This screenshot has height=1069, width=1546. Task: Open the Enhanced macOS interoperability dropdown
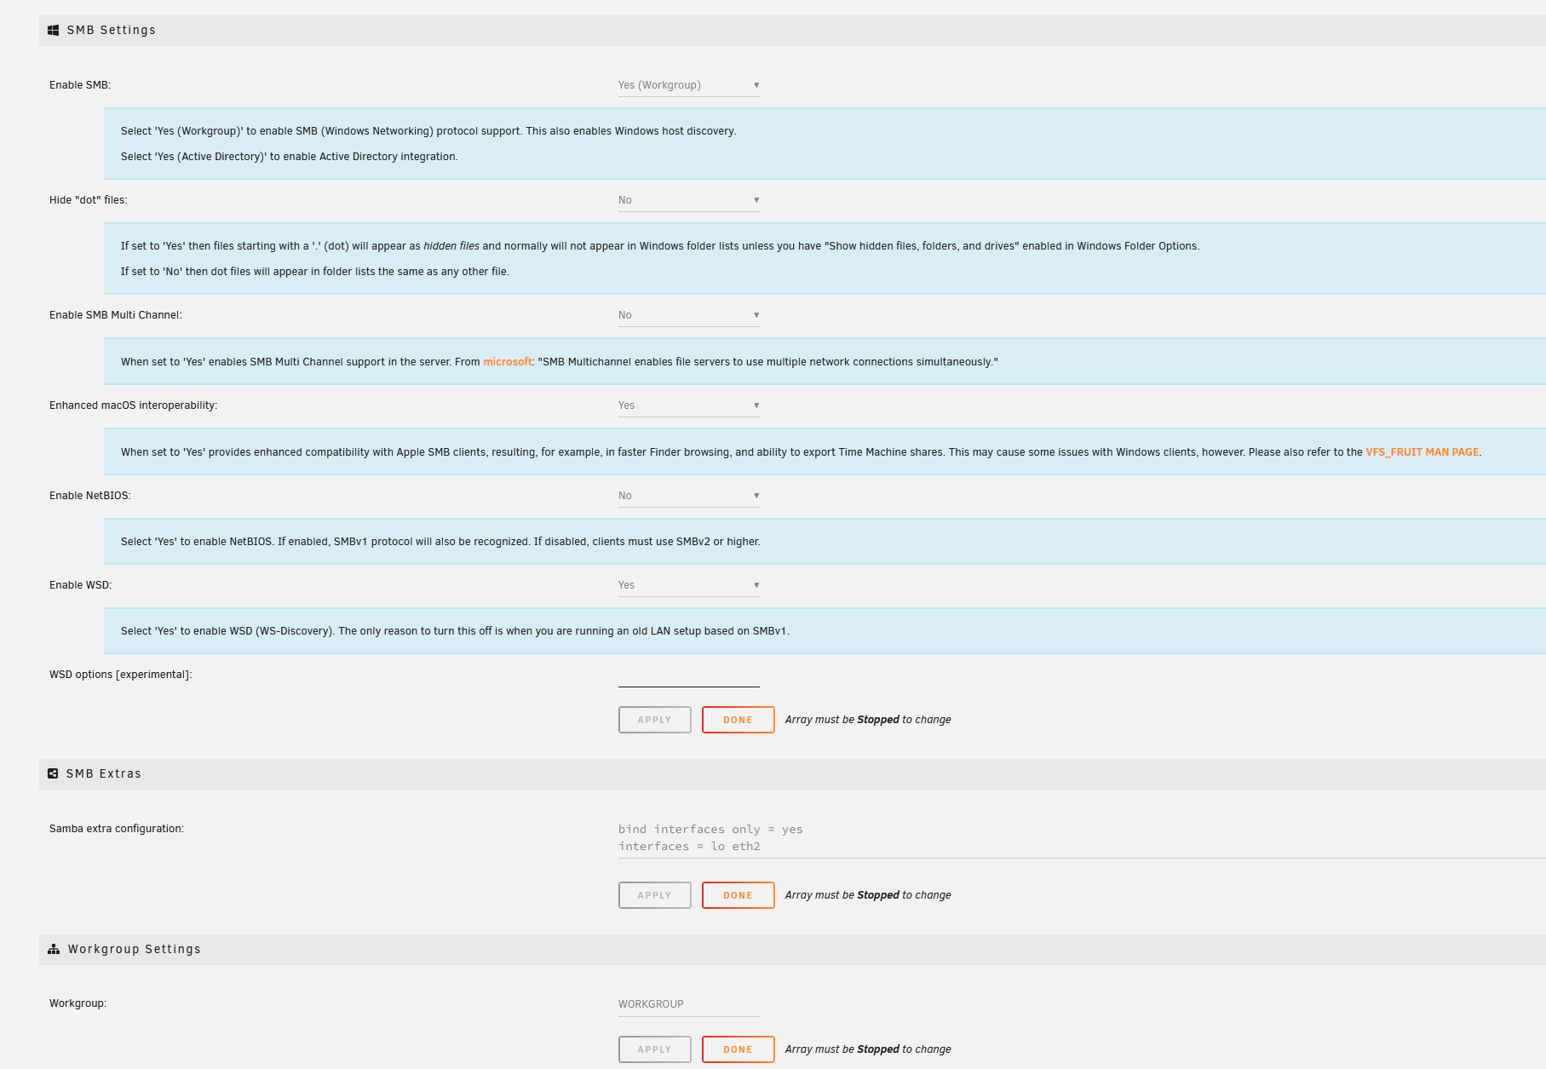(x=688, y=405)
